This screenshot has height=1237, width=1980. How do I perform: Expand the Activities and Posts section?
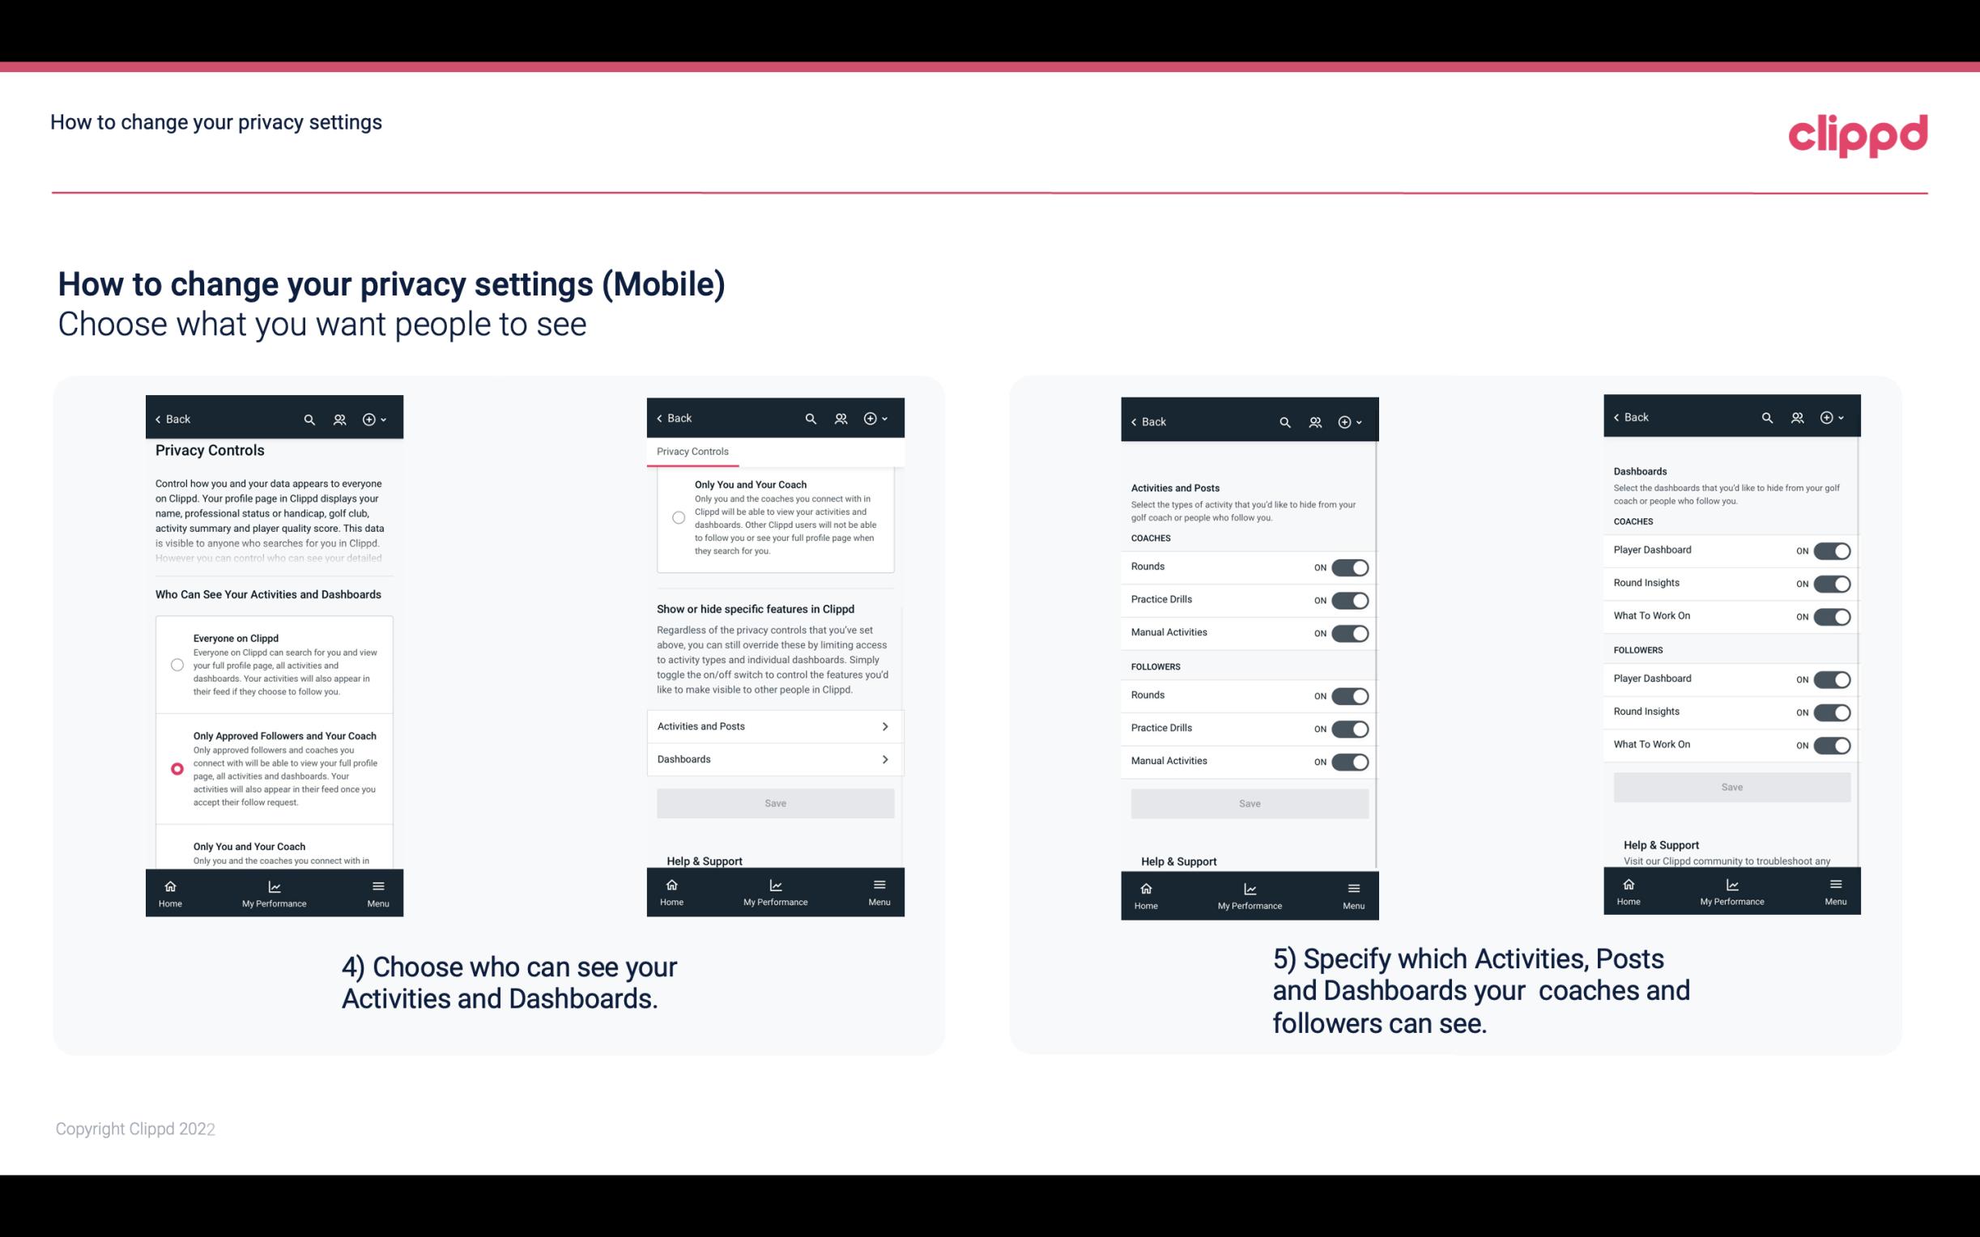(x=774, y=725)
